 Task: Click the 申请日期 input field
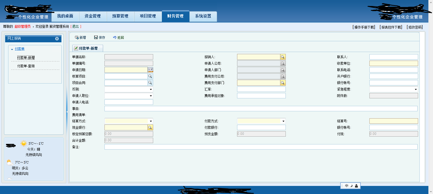(126, 70)
